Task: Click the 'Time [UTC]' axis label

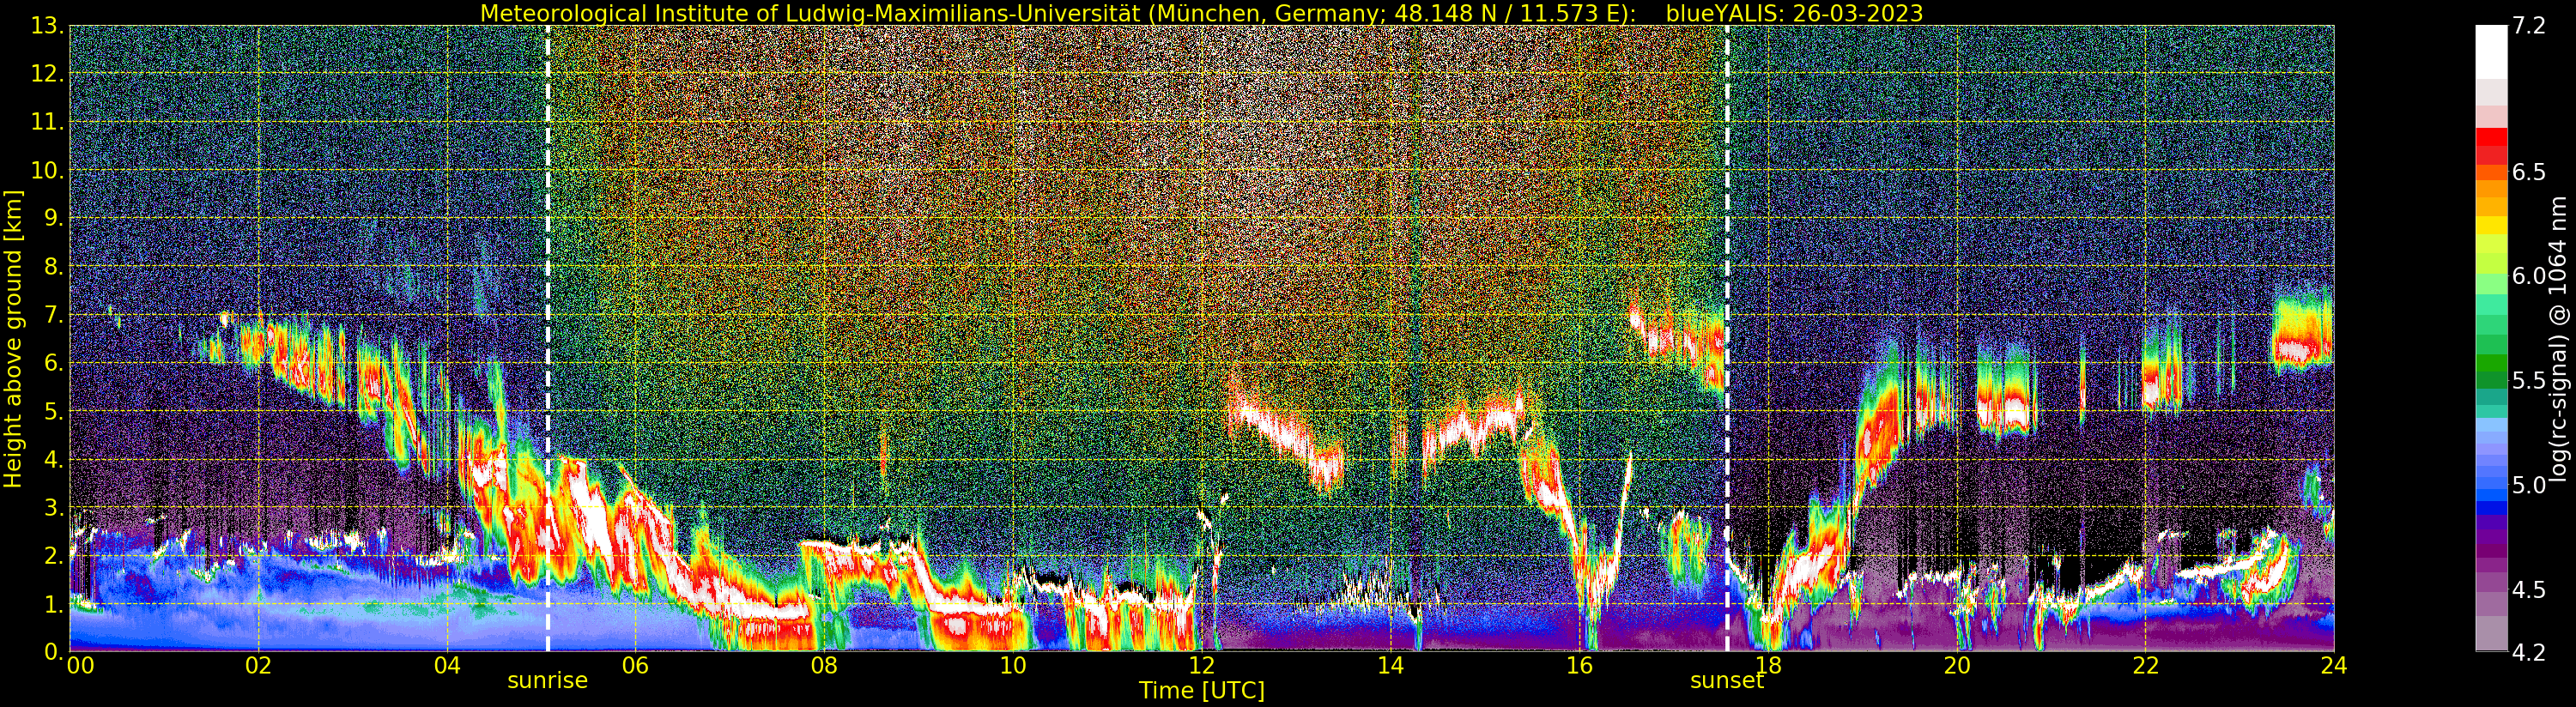Action: click(1201, 691)
